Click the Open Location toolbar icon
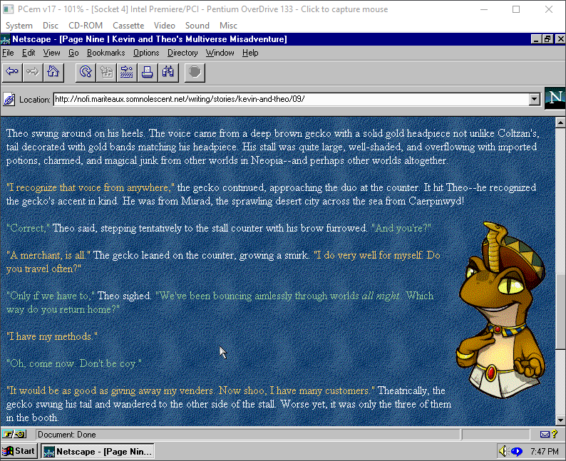566x461 pixels. tap(127, 71)
